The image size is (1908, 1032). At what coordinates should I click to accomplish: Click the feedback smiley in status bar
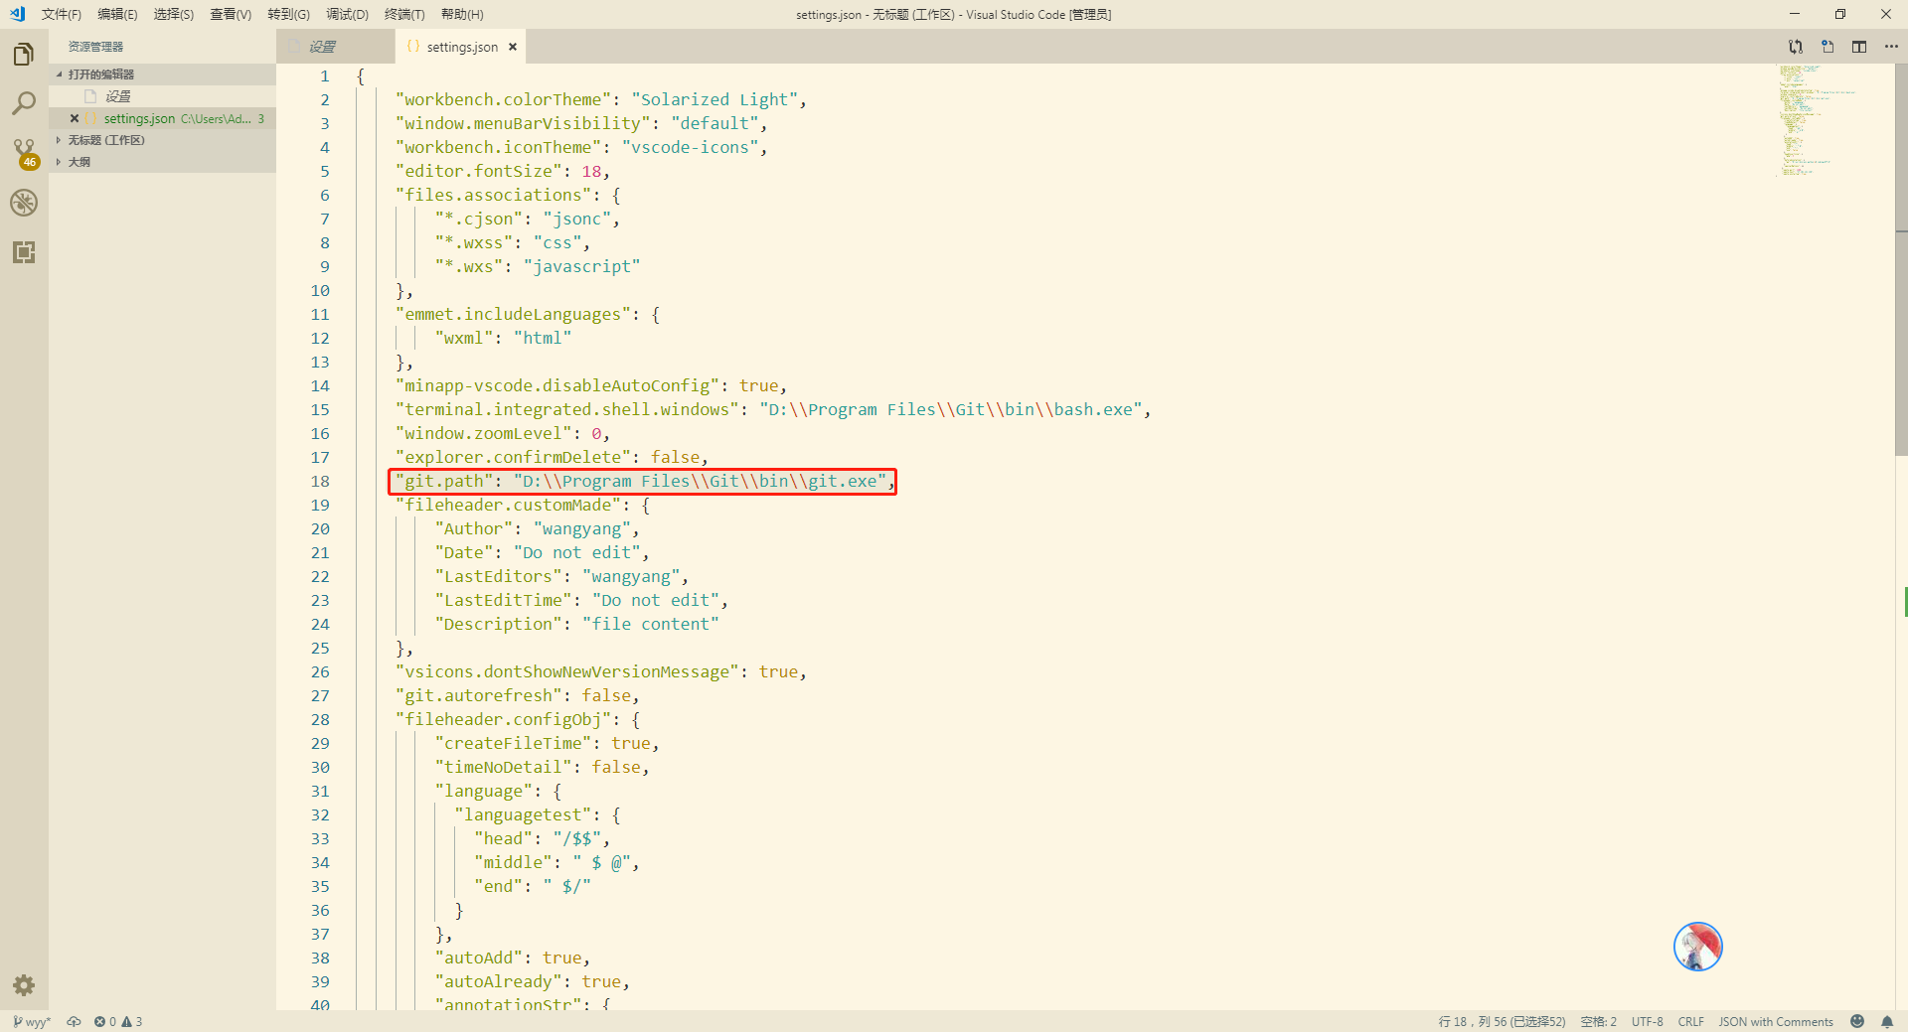point(1857,1021)
